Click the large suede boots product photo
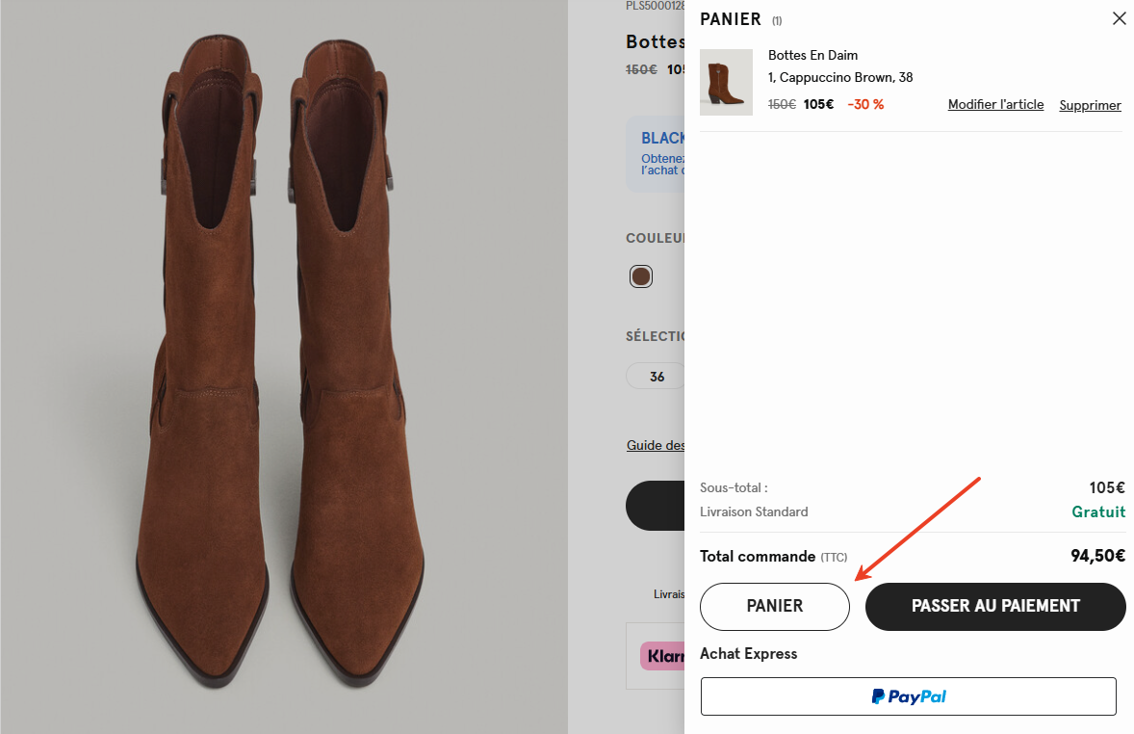The image size is (1134, 734). coord(284,366)
